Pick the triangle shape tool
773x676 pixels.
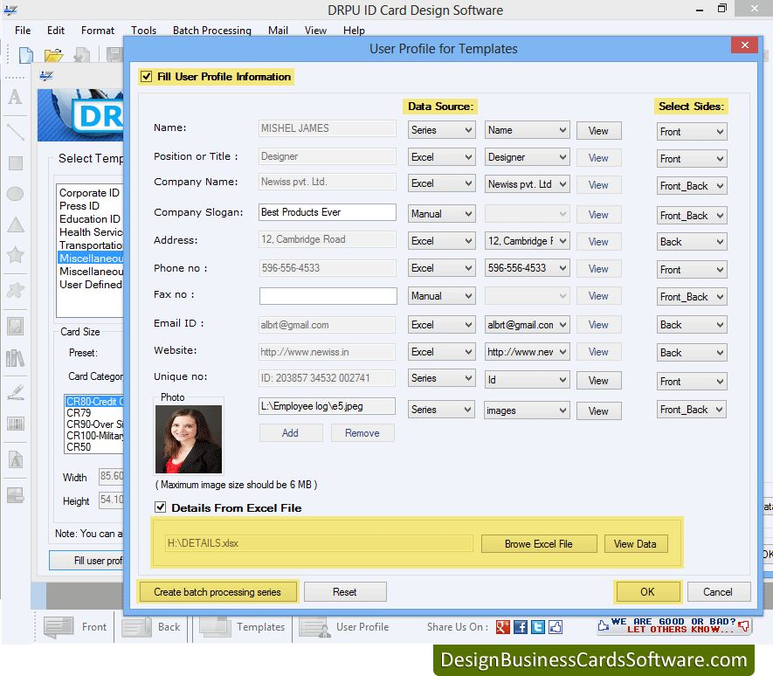point(16,224)
